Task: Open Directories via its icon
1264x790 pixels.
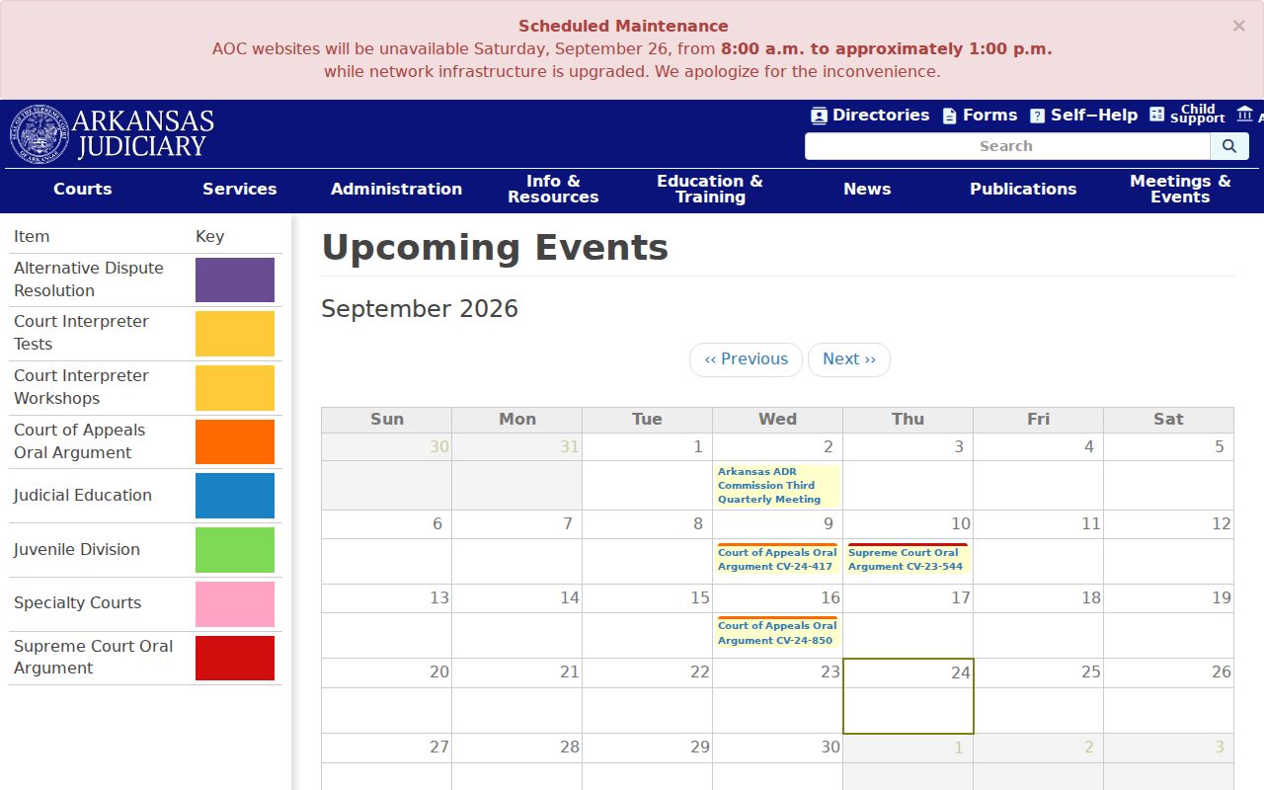Action: click(x=819, y=116)
